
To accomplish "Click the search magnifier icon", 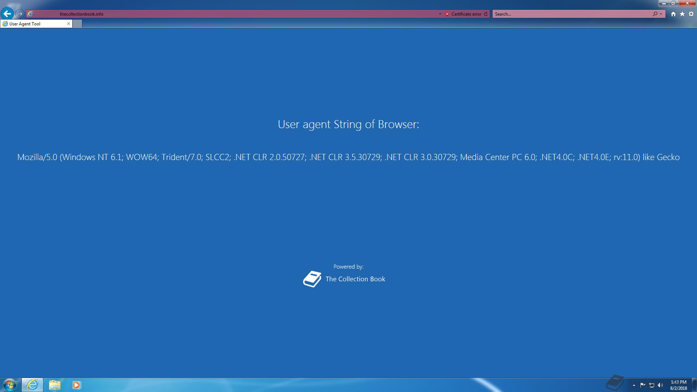I will [655, 14].
